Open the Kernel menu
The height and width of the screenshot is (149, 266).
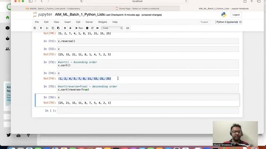tap(89, 22)
